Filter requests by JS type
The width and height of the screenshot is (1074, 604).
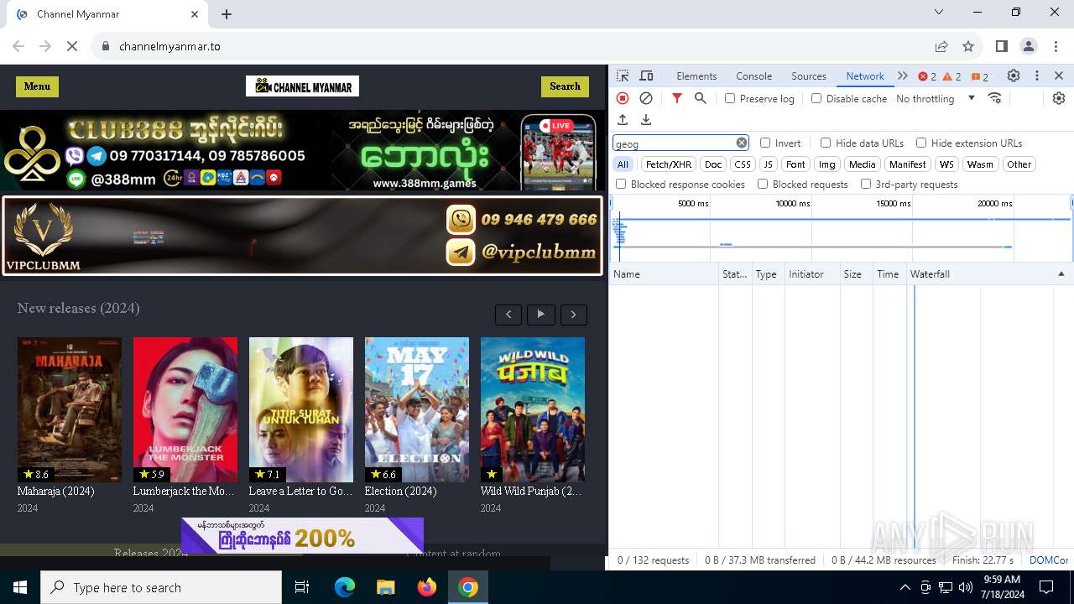point(768,164)
